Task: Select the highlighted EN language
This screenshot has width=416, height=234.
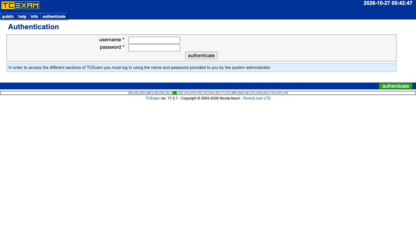Action: 175,93
